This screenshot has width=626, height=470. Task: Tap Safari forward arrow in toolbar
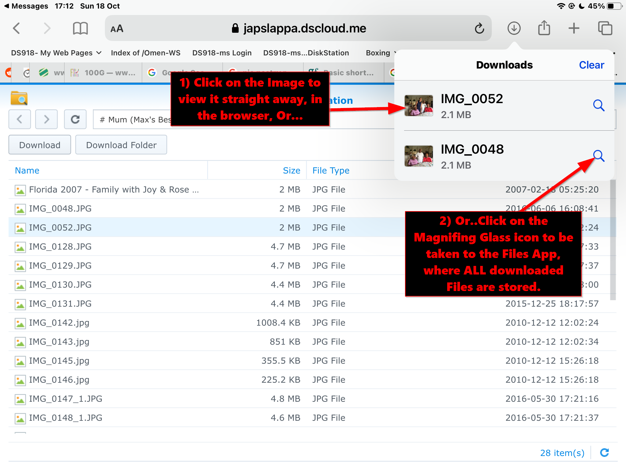pos(47,28)
